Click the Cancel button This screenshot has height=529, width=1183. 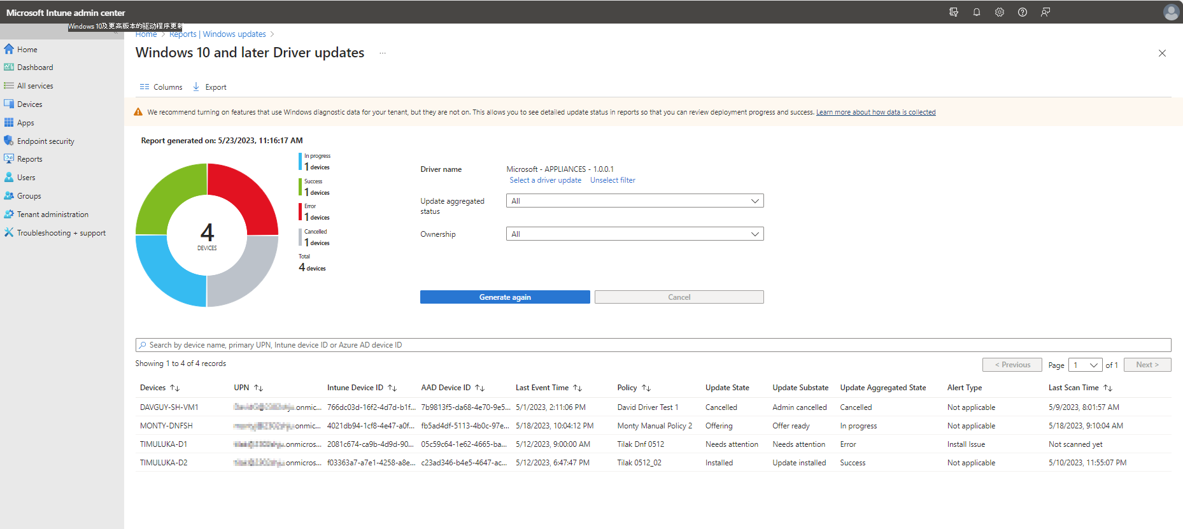[679, 297]
